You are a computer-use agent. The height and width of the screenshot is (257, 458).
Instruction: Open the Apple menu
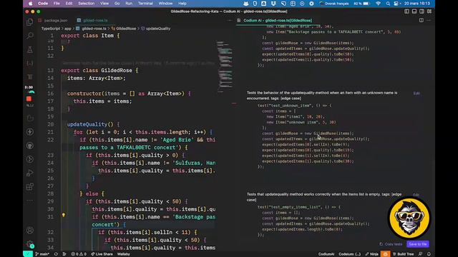click(x=30, y=4)
